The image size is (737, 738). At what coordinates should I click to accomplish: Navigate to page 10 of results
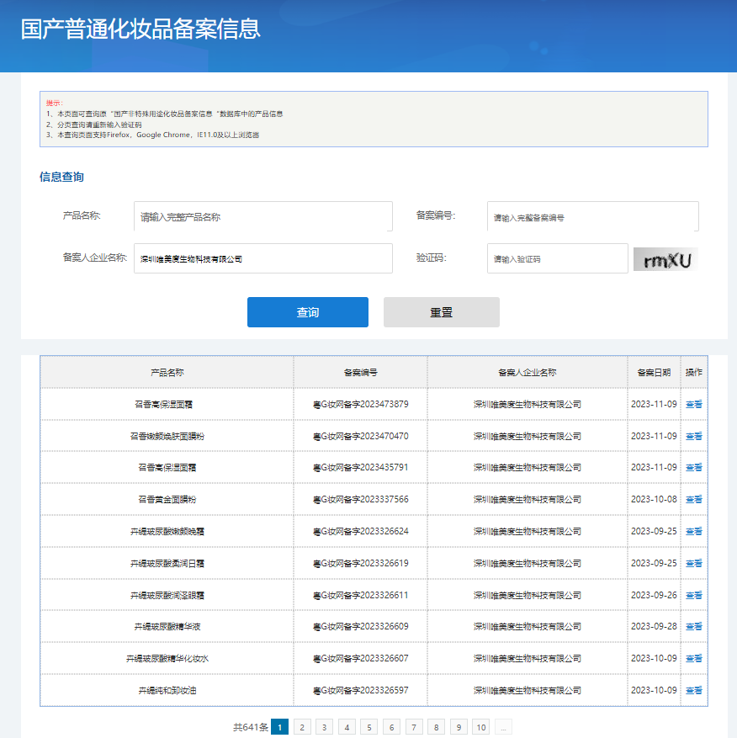pyautogui.click(x=480, y=727)
